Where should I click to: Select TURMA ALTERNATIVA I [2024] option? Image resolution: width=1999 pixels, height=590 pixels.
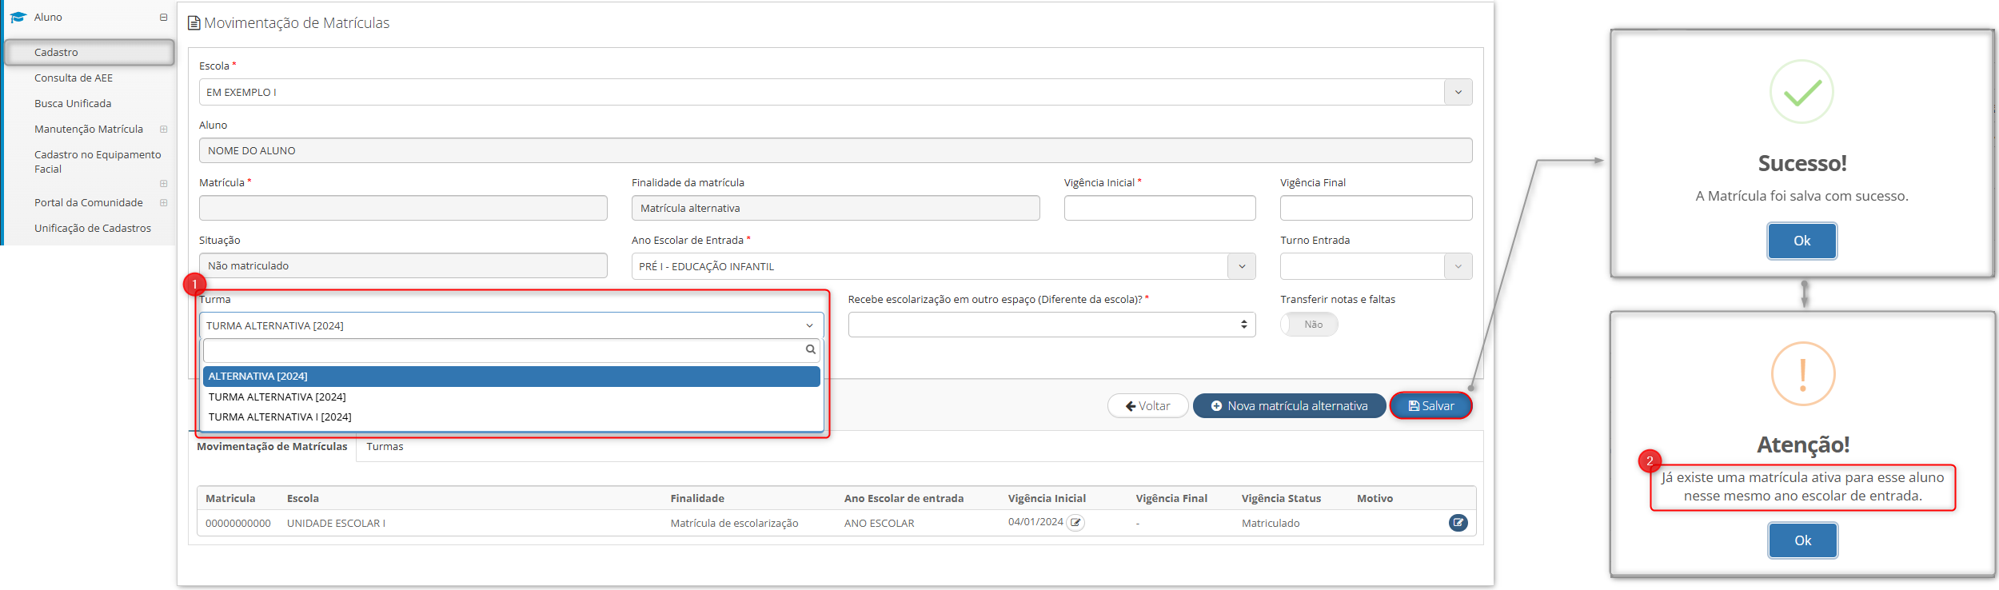(512, 417)
